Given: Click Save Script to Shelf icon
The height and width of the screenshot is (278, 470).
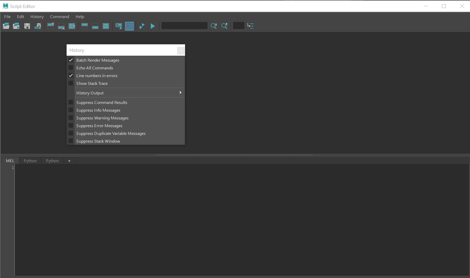Looking at the screenshot, I should tap(38, 26).
